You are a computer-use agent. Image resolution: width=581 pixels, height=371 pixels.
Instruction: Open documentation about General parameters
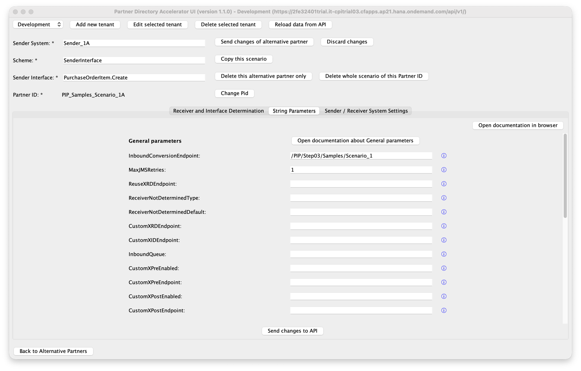coord(355,140)
